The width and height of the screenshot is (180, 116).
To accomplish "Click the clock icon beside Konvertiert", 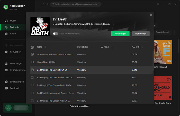I will coord(6,52).
